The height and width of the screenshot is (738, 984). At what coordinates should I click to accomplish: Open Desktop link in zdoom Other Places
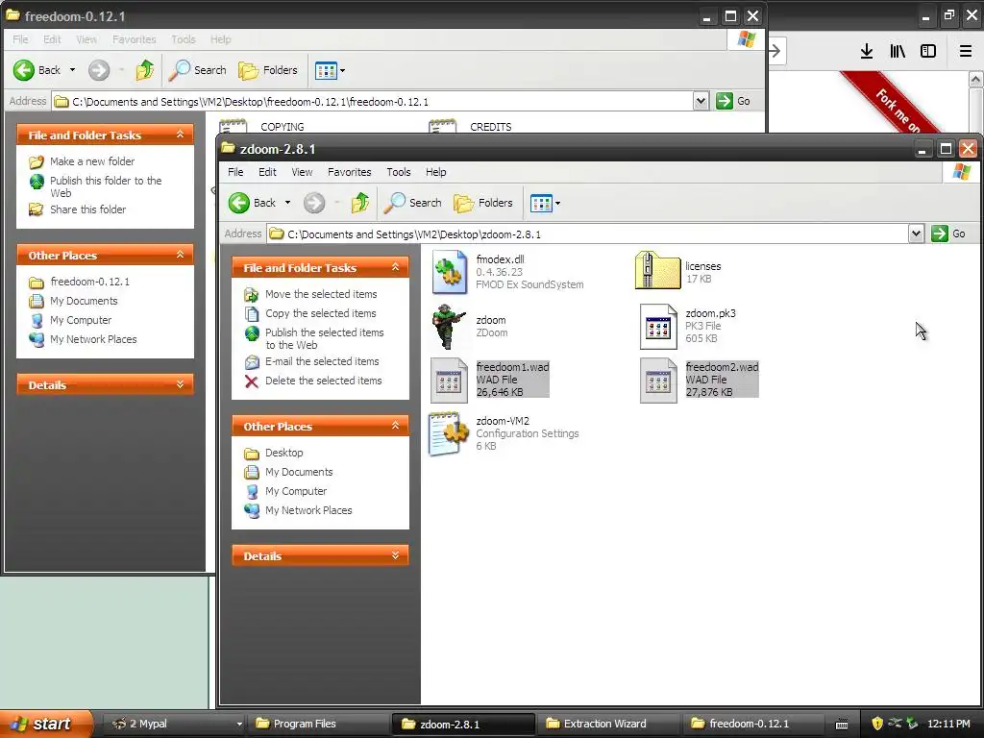[x=283, y=453]
